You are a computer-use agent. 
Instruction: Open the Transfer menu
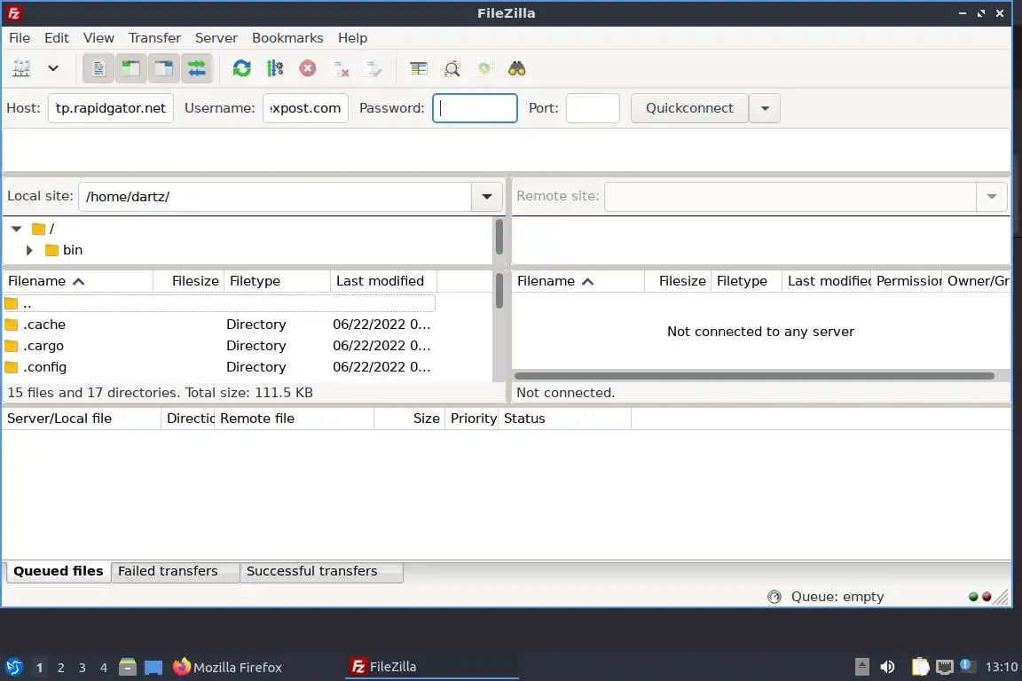pyautogui.click(x=154, y=38)
